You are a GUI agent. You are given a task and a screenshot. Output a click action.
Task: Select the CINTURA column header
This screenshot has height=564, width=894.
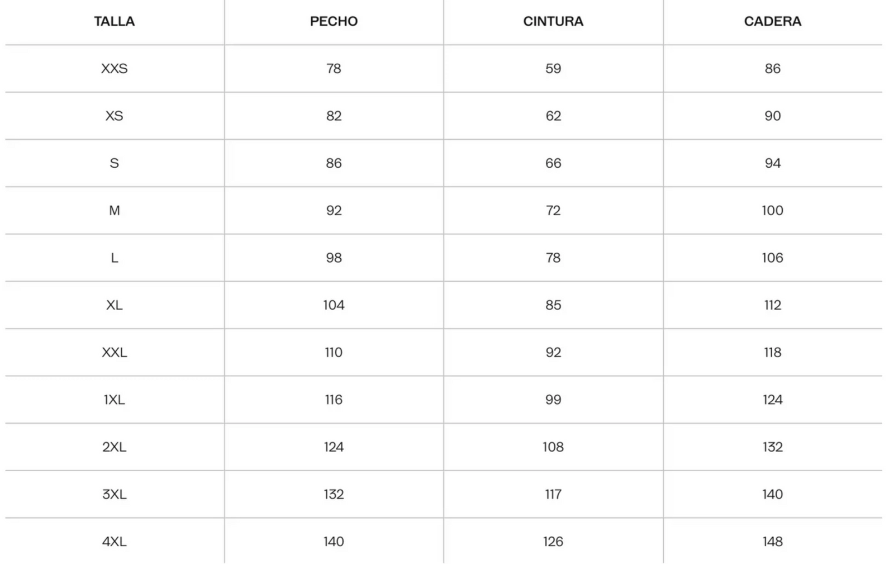(553, 21)
